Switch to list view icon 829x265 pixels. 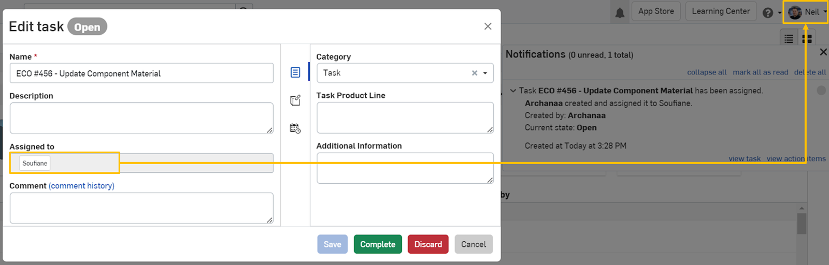click(789, 39)
